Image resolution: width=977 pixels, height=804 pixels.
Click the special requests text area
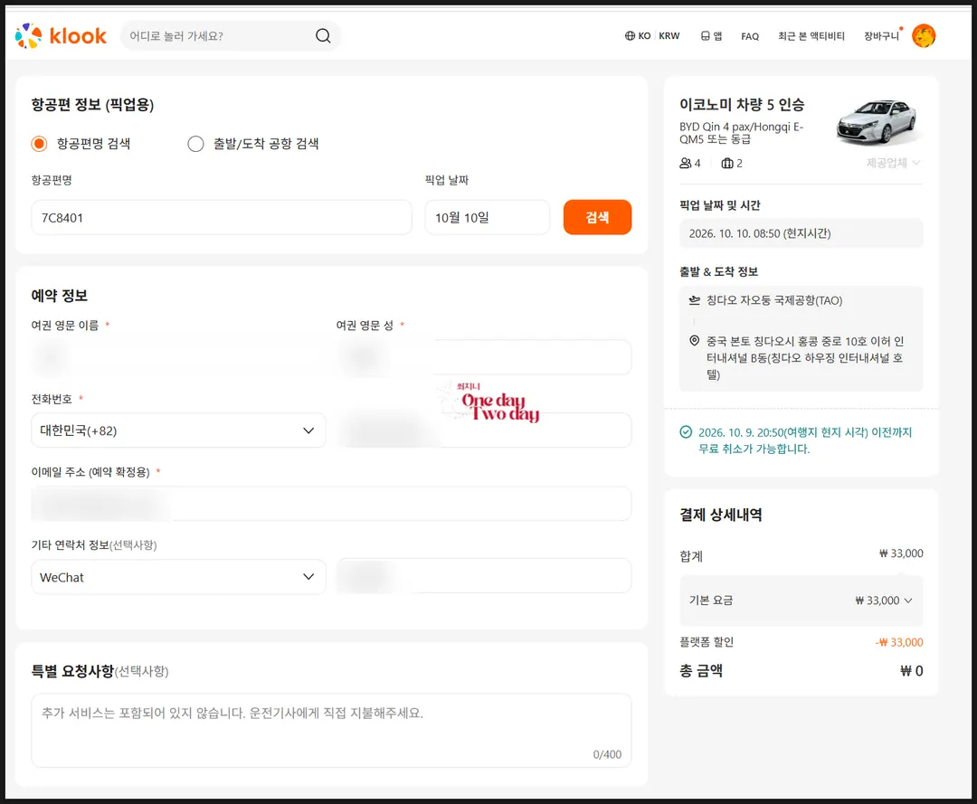(331, 730)
